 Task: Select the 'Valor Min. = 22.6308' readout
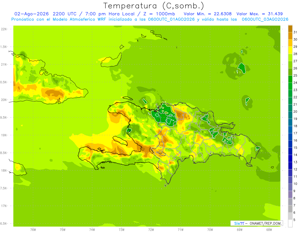click(208, 14)
